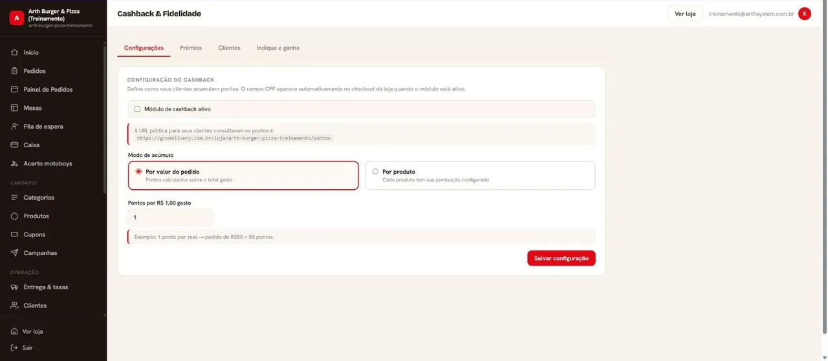Click the Arth Burger & Pizza store name
Image resolution: width=828 pixels, height=361 pixels.
click(x=54, y=15)
